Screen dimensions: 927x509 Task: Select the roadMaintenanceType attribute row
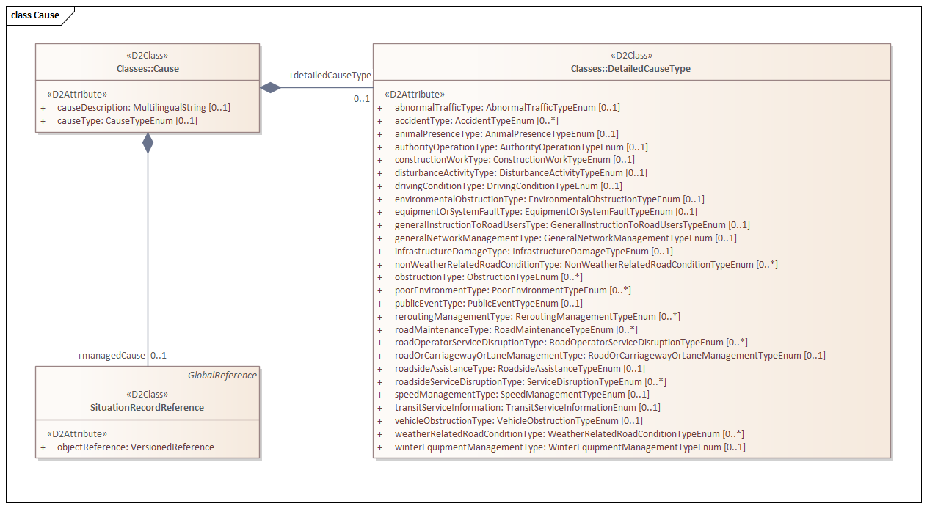[515, 330]
